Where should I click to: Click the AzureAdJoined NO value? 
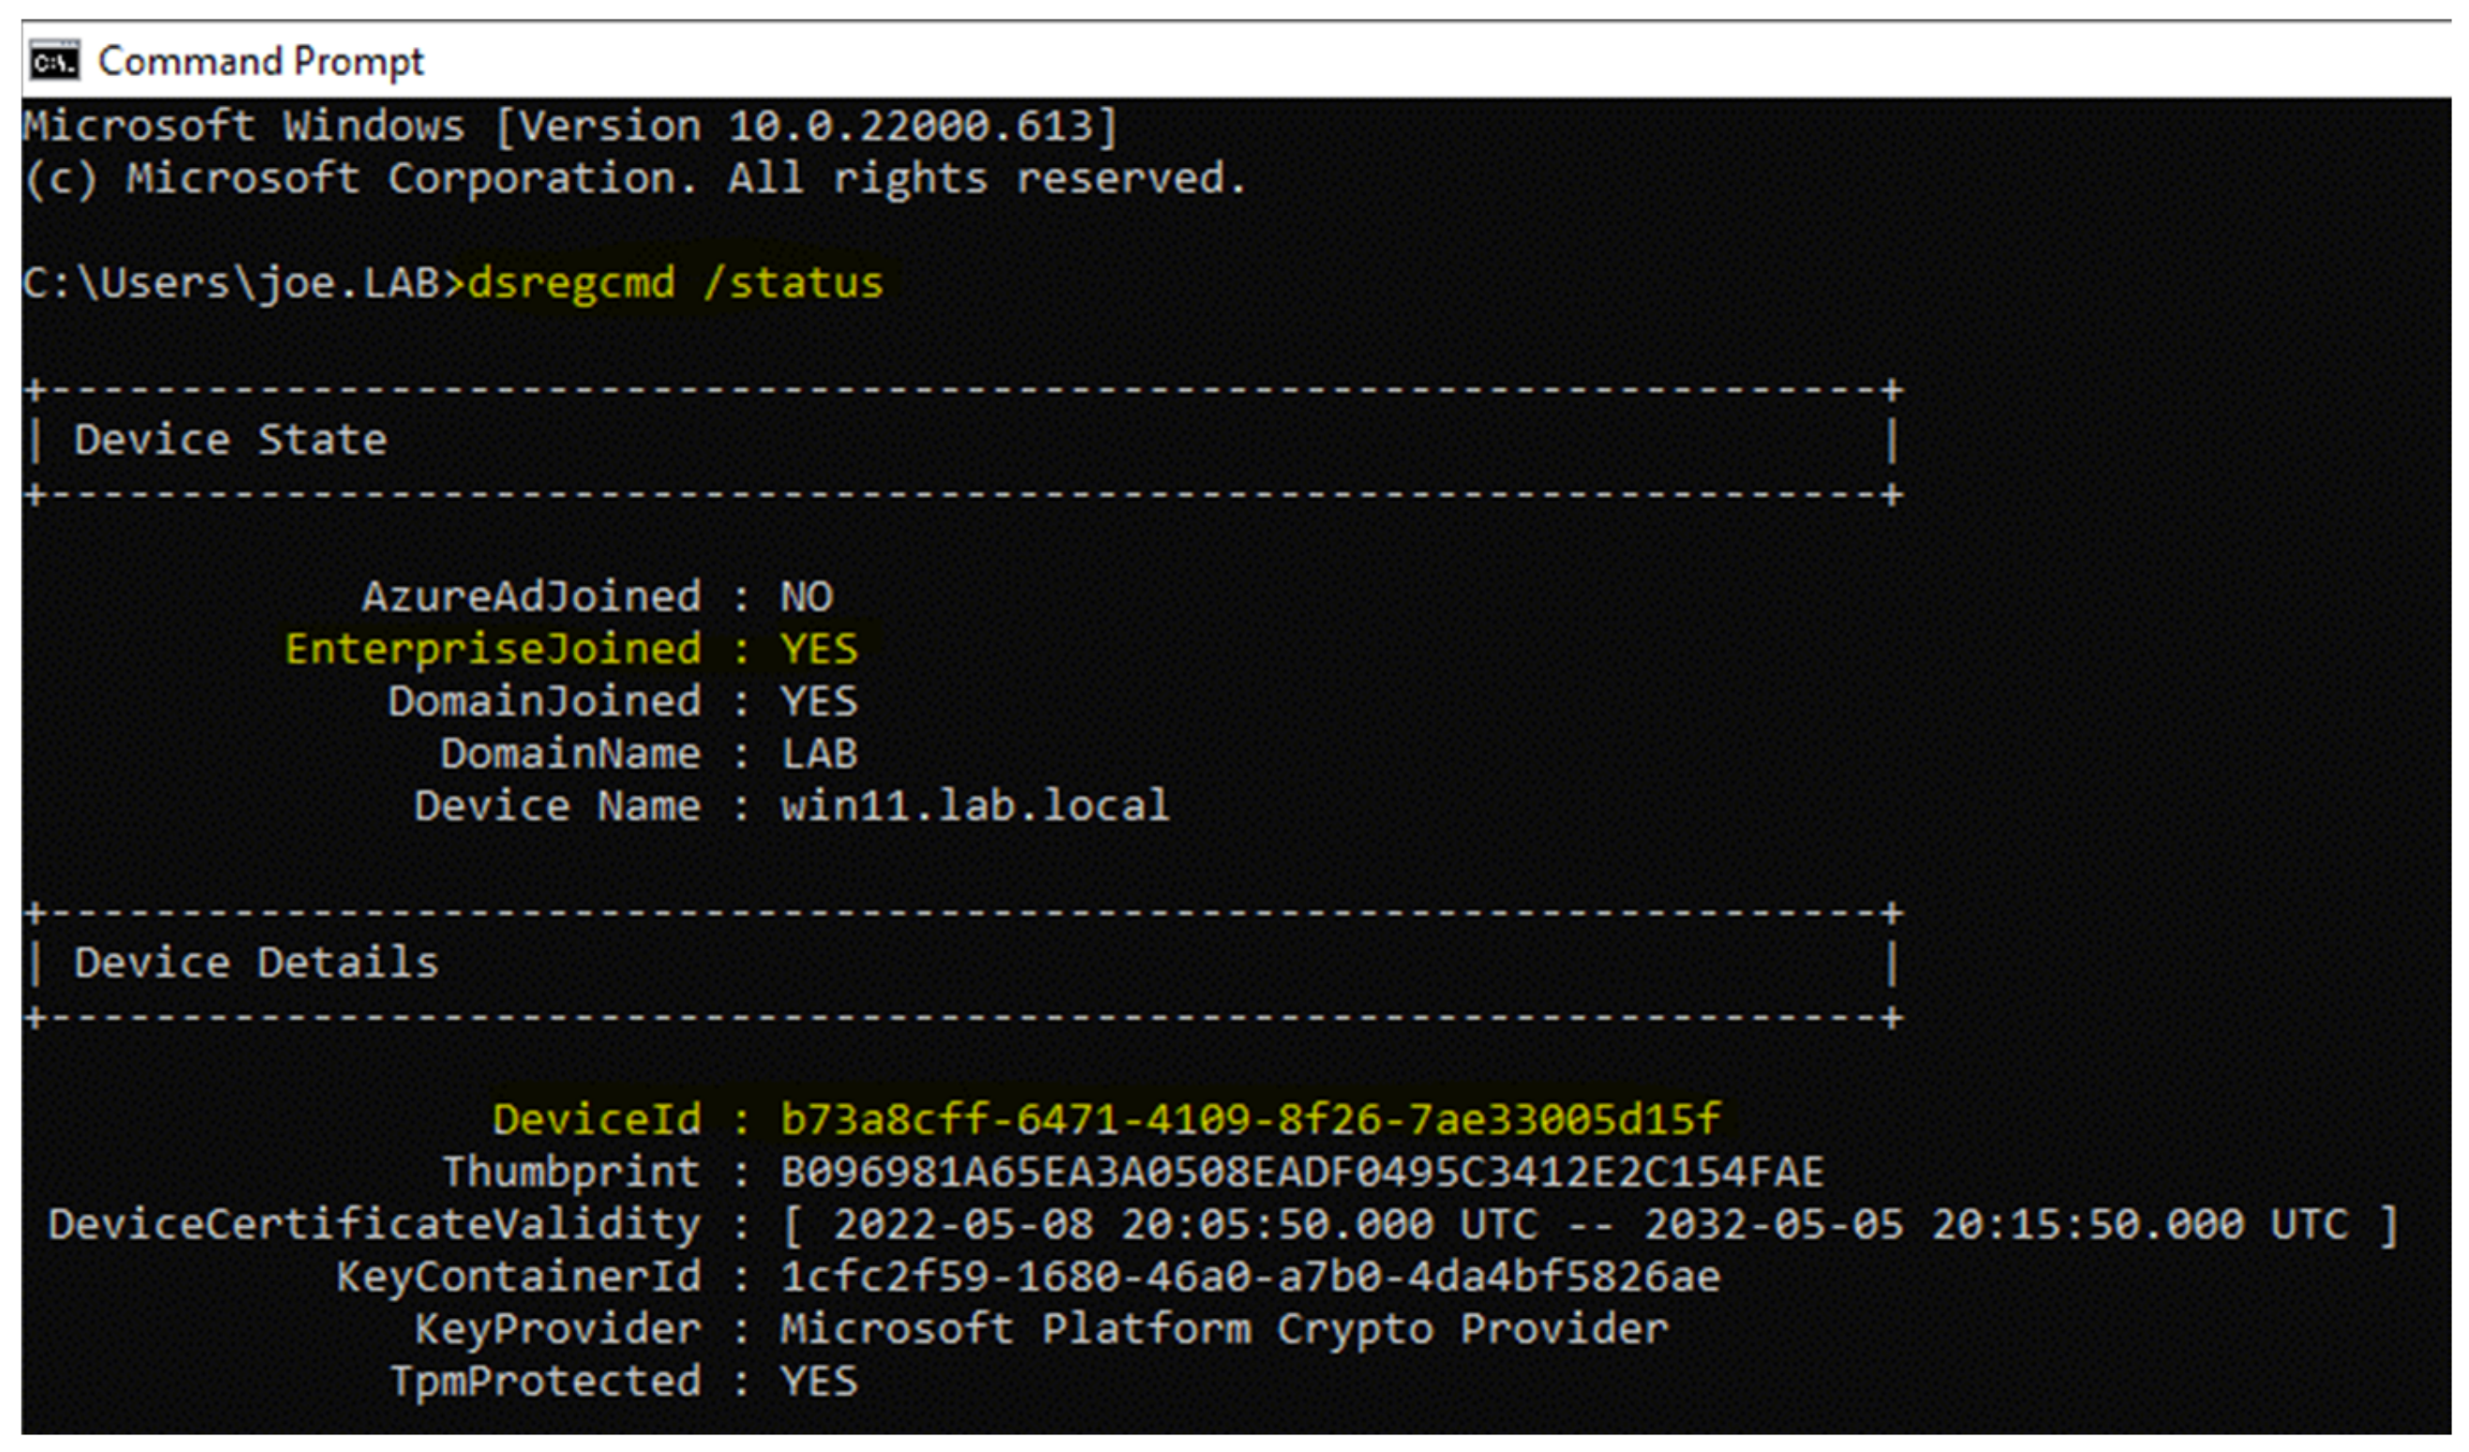[x=806, y=597]
